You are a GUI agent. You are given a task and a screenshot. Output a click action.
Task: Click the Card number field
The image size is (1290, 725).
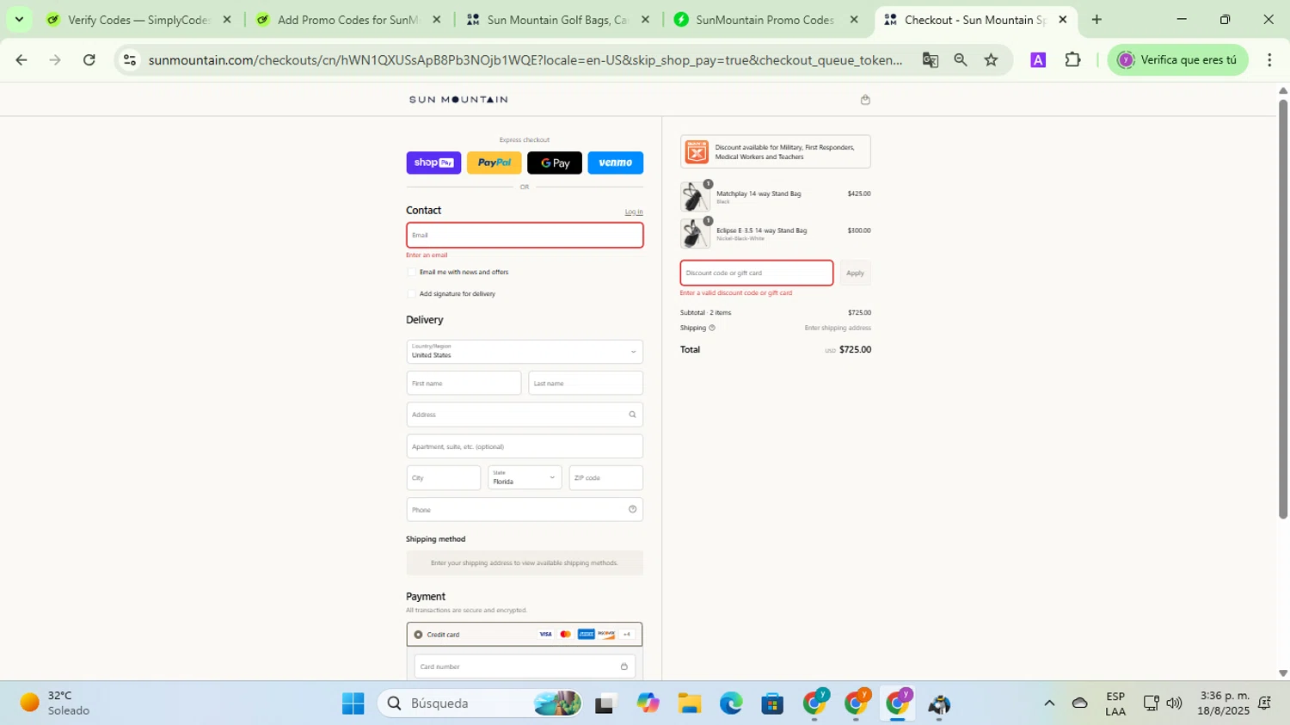click(x=525, y=667)
